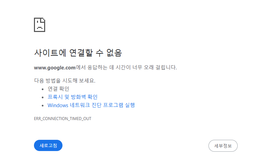Click the sad page error icon
This screenshot has height=166, width=256.
tap(39, 25)
